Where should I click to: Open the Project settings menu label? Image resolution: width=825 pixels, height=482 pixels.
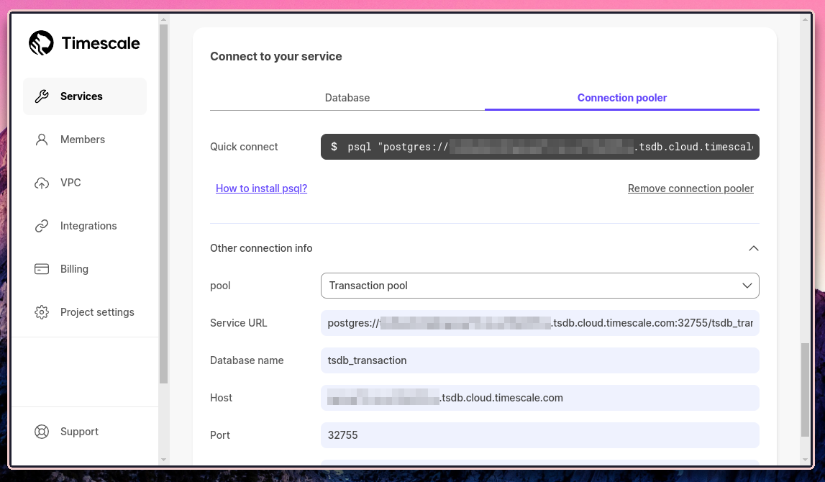click(x=97, y=312)
